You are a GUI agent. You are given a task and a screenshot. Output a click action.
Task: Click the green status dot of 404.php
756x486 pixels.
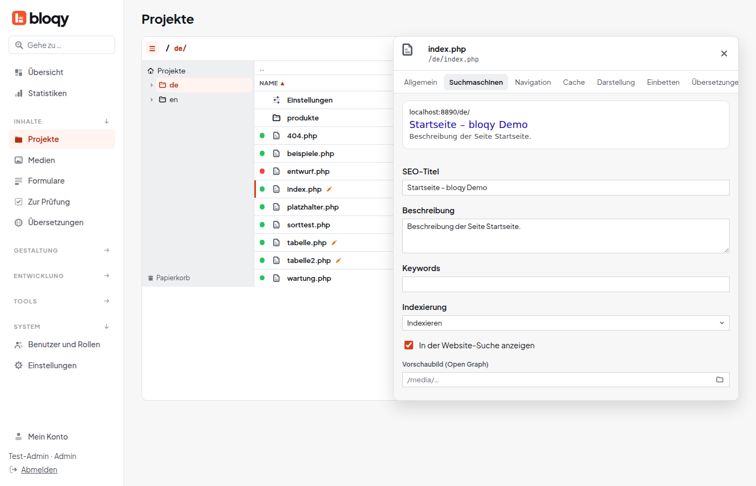point(262,136)
